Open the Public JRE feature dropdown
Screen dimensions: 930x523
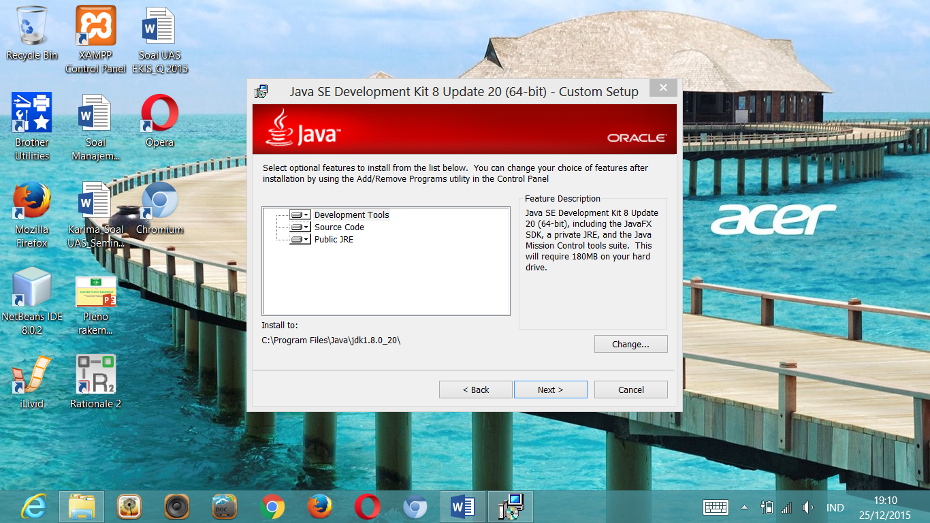click(300, 240)
